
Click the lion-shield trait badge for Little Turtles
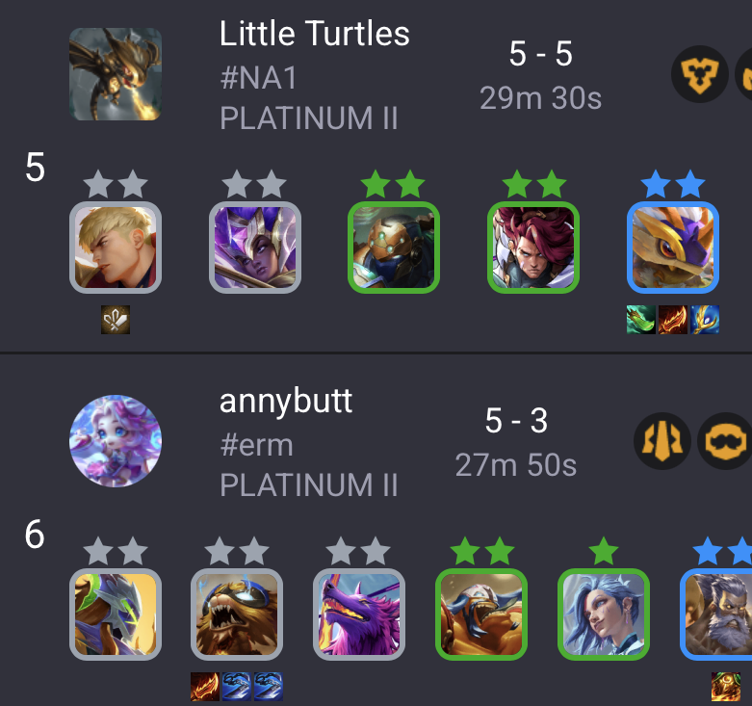pos(700,74)
